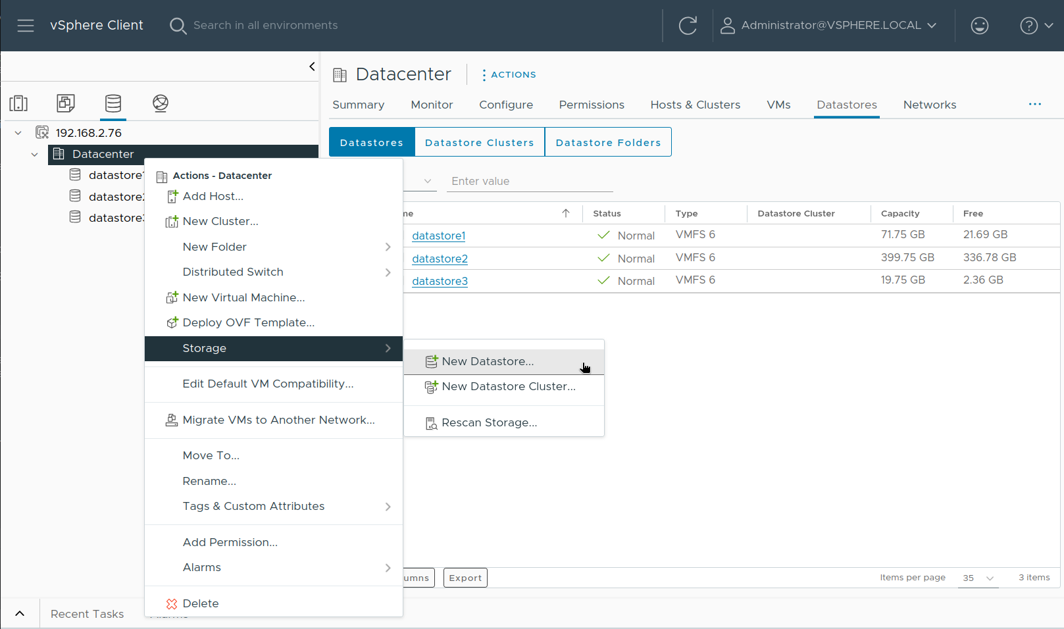Click the vCenter server icon for 192.168.2.76
This screenshot has height=629, width=1064.
(42, 132)
